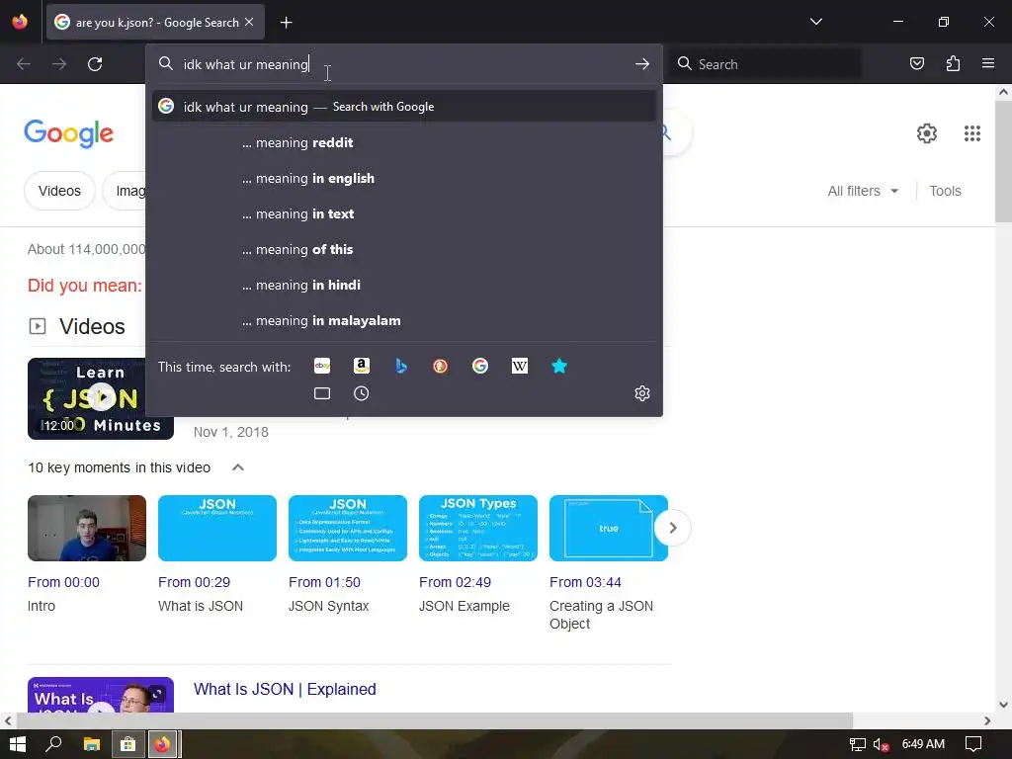Image resolution: width=1012 pixels, height=759 pixels.
Task: Search open tabs with the tabs icon
Action: click(x=322, y=393)
